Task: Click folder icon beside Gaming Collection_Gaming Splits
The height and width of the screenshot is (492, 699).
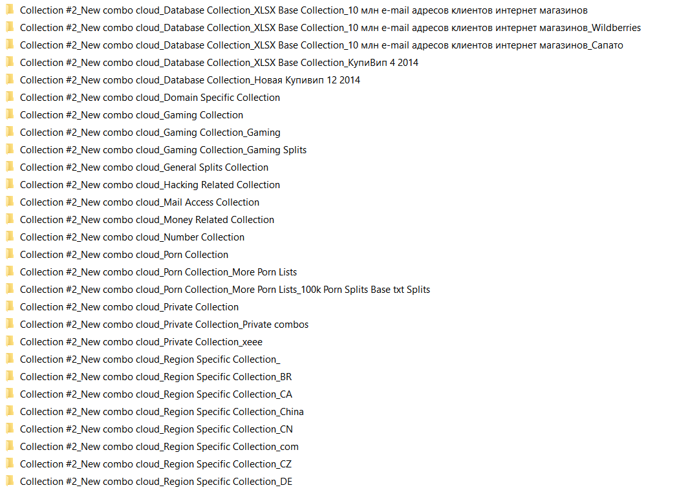Action: [10, 150]
